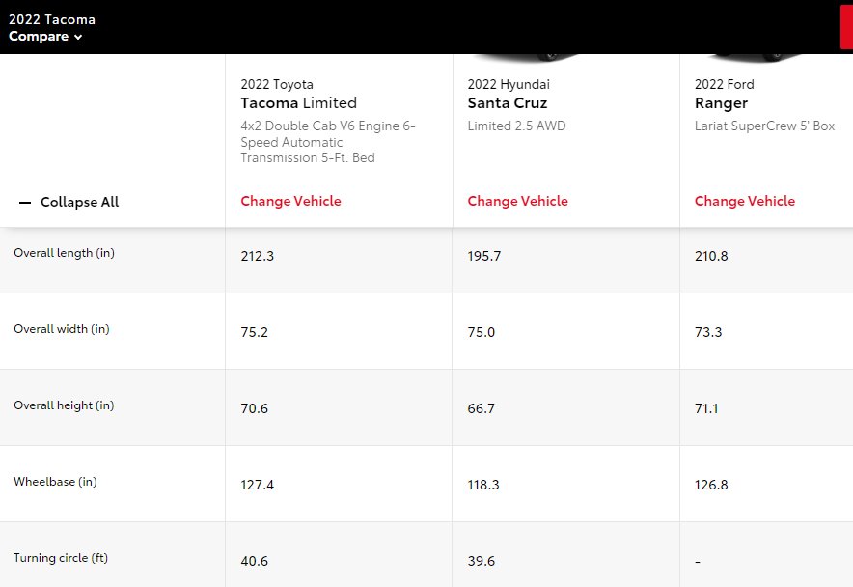Select the Tacoma Limited model name
This screenshot has width=853, height=587.
(x=299, y=103)
